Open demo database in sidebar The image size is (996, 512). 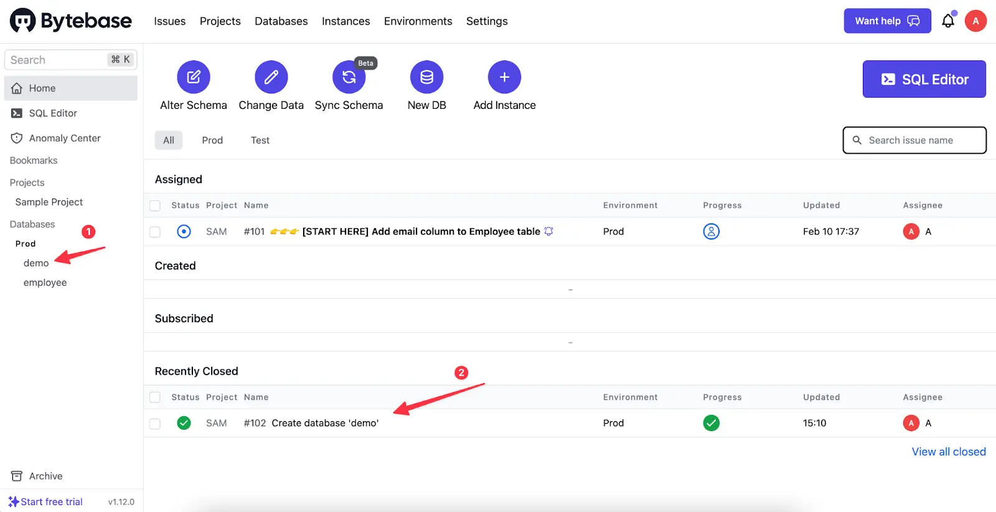point(36,263)
